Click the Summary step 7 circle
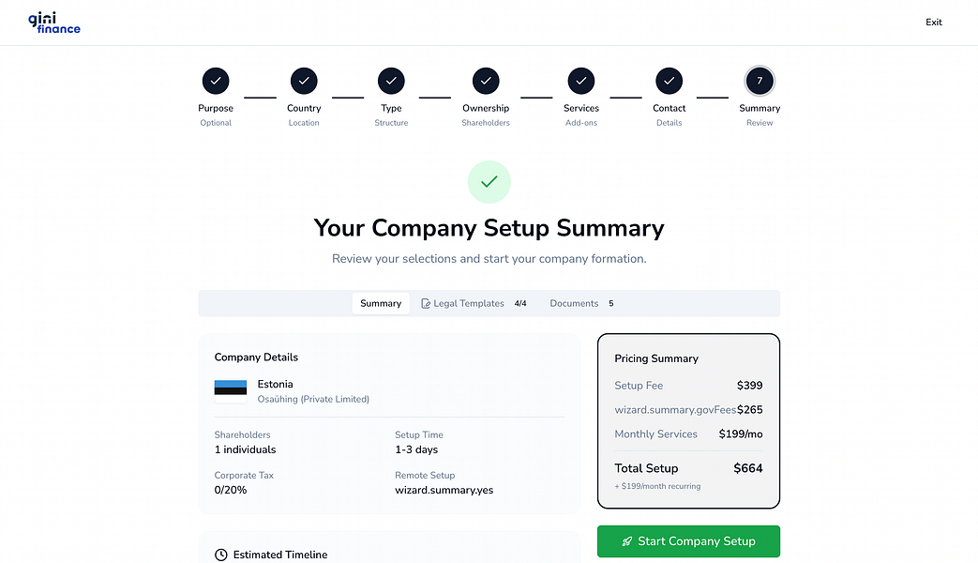This screenshot has width=978, height=563. click(760, 82)
